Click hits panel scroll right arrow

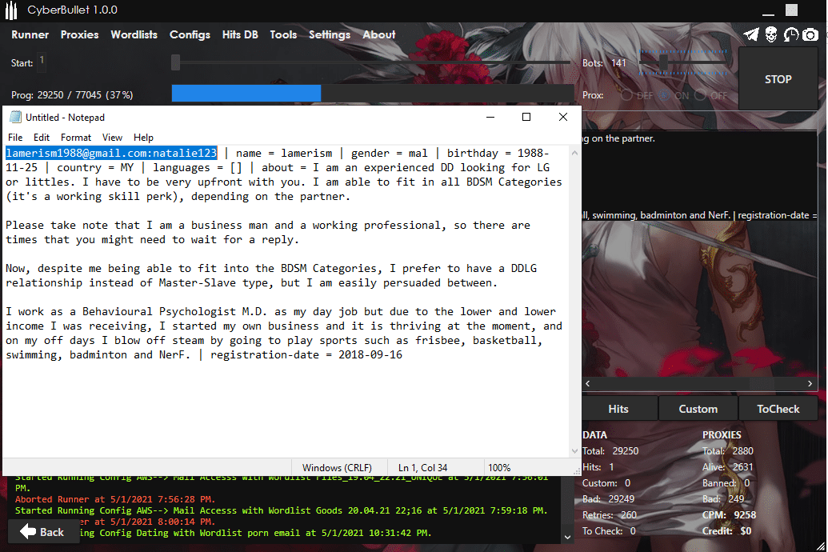(810, 383)
